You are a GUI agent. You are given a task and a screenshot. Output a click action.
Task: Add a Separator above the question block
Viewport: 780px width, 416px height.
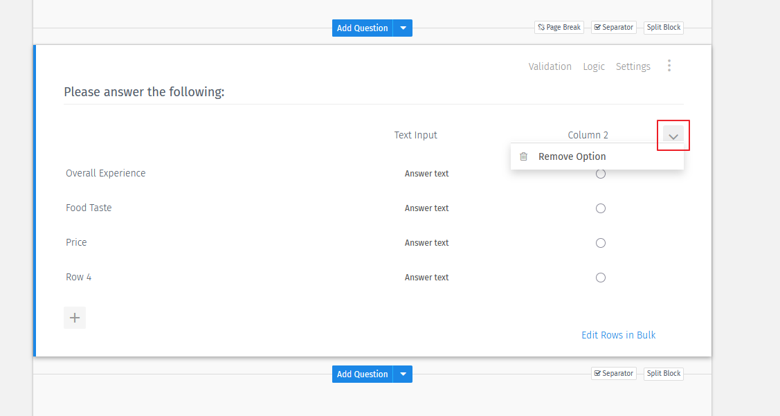[x=613, y=27]
